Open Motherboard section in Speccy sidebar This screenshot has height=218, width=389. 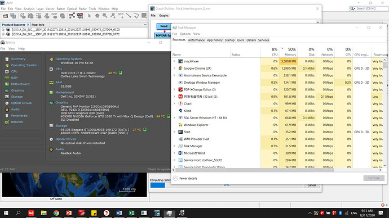[20, 84]
